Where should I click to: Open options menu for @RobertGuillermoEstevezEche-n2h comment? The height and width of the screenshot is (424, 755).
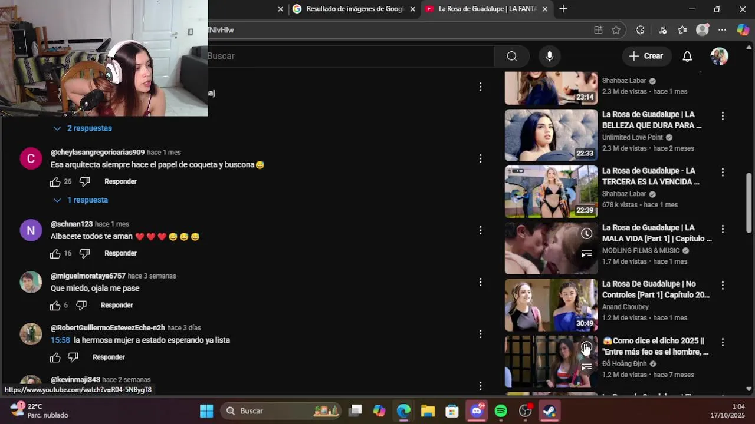[x=481, y=334]
